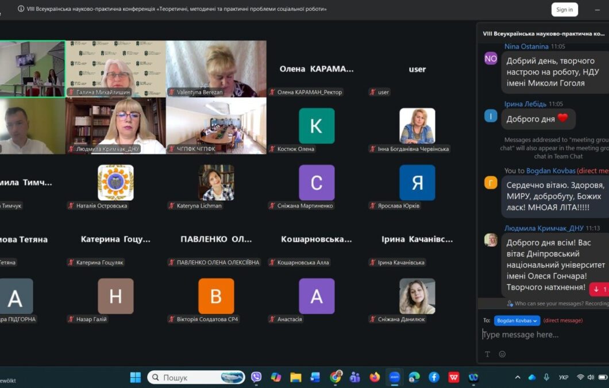This screenshot has width=609, height=388.
Task: Select the highlighted active speaker video tile
Action: pos(32,69)
